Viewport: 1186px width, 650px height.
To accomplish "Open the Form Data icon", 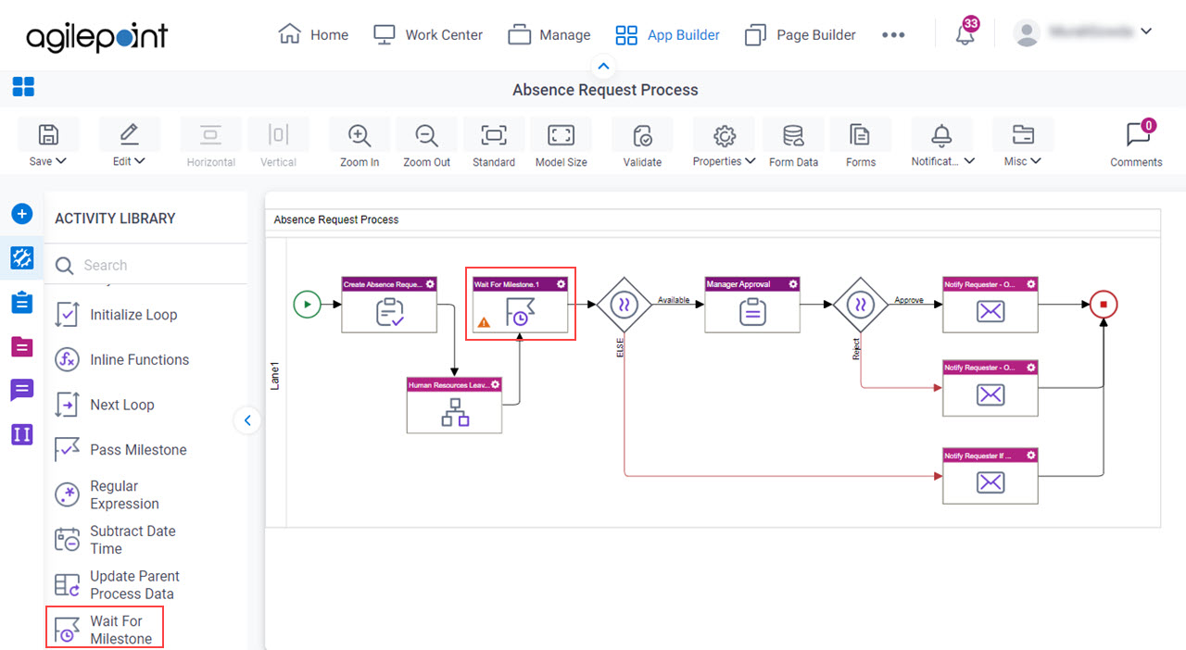I will (x=794, y=135).
